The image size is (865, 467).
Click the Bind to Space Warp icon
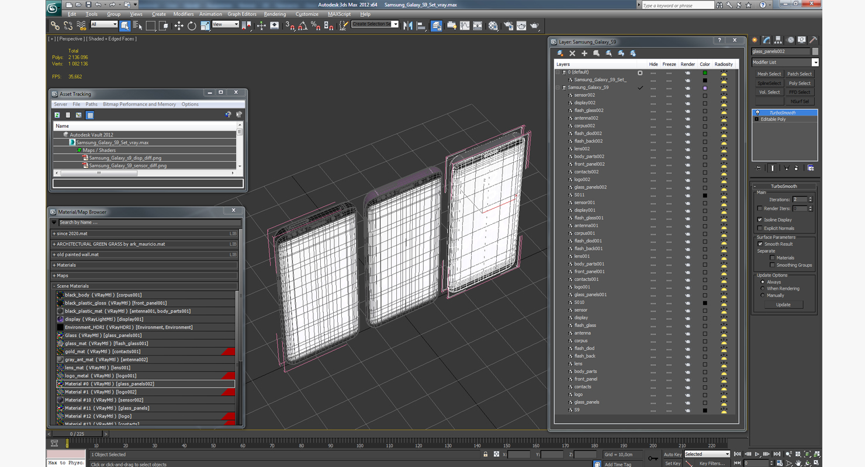(x=81, y=26)
